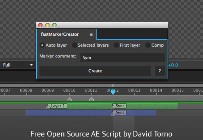
Task: Select the Layer 1 marker on green layer
Action: tap(57, 106)
